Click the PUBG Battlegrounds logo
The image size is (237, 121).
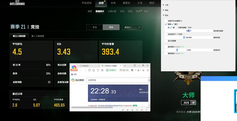click(x=17, y=3)
